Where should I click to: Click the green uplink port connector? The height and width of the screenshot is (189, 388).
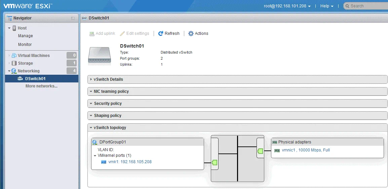tap(260, 151)
